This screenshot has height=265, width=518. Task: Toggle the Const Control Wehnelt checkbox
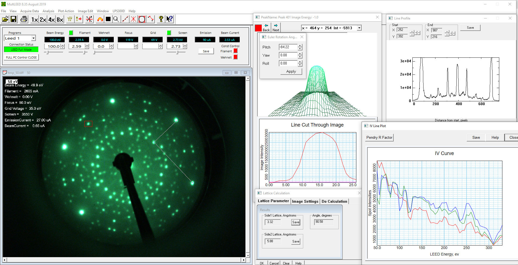pyautogui.click(x=235, y=57)
